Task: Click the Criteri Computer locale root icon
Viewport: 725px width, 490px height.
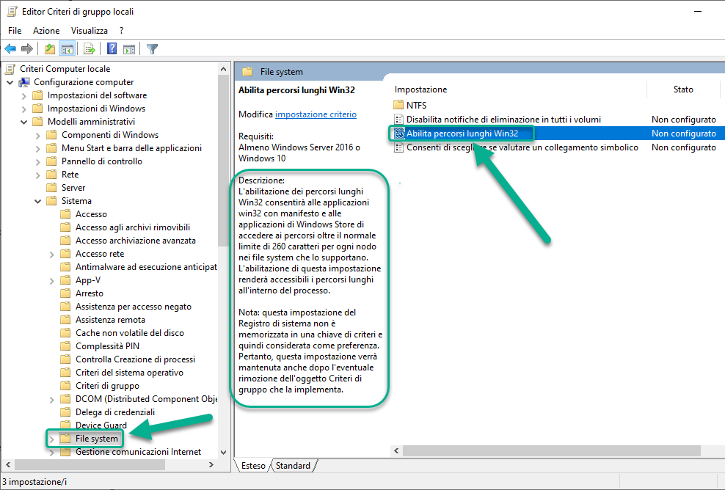Action: (10, 69)
